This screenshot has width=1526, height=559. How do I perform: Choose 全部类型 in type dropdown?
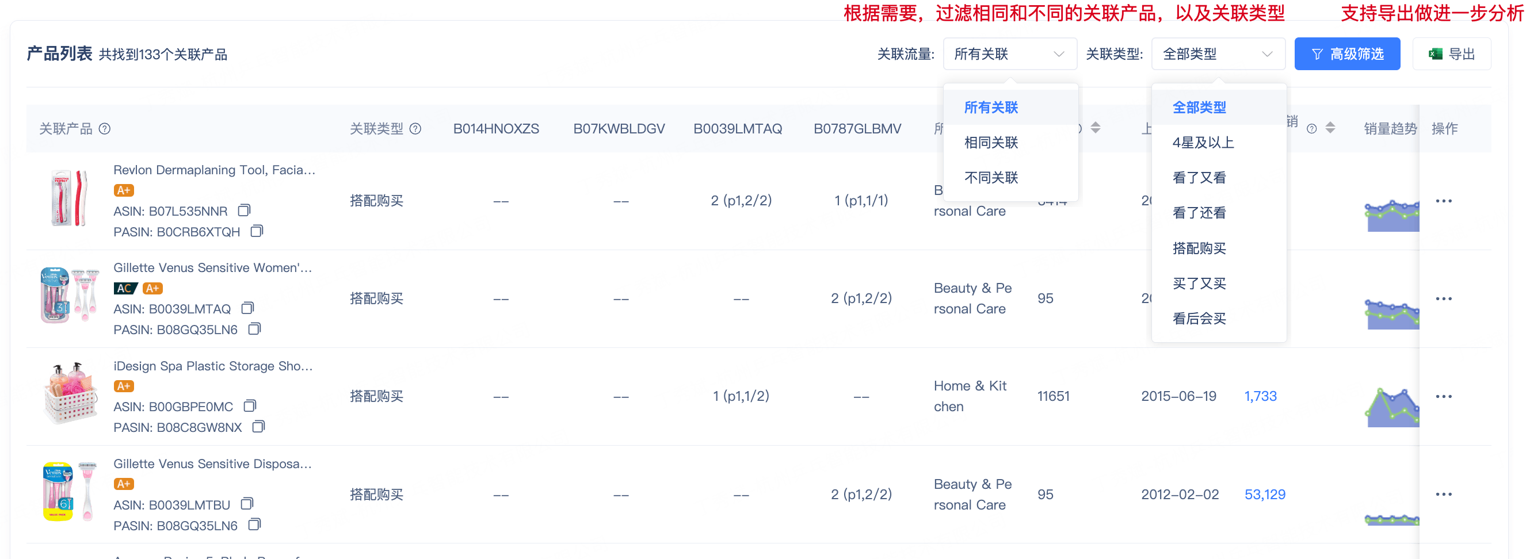pyautogui.click(x=1219, y=107)
